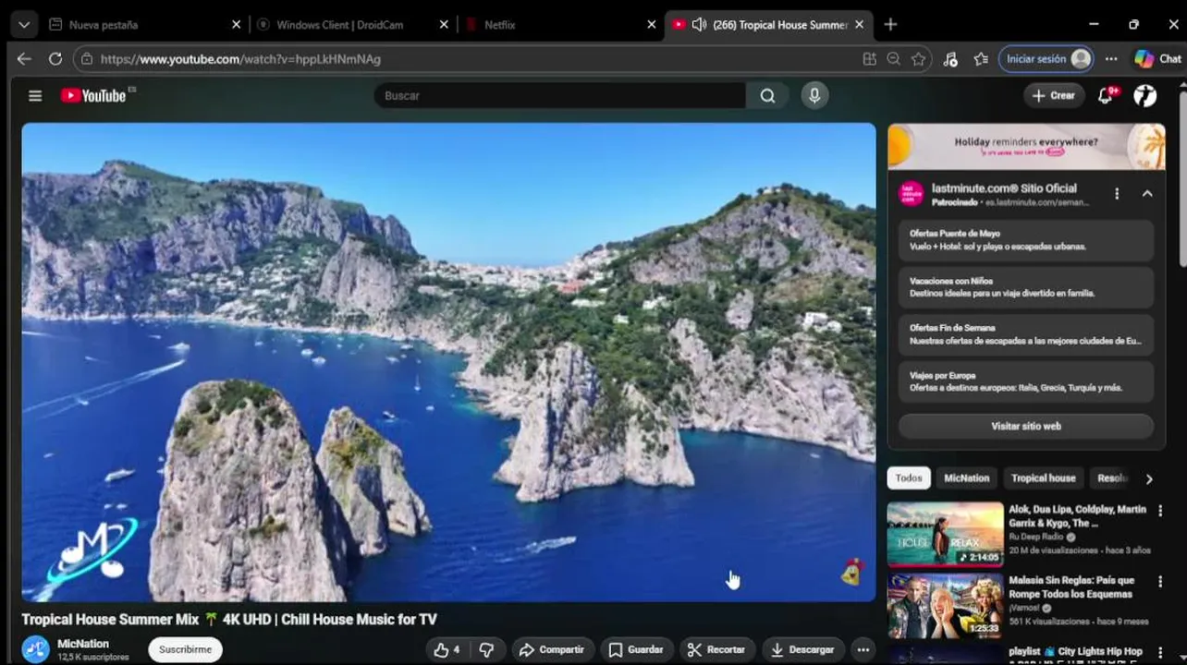This screenshot has height=665, width=1187.
Task: Mute the tab via the speaker icon
Action: (x=699, y=25)
